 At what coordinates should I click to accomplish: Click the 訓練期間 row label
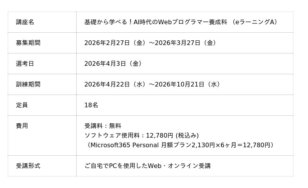(x=28, y=85)
